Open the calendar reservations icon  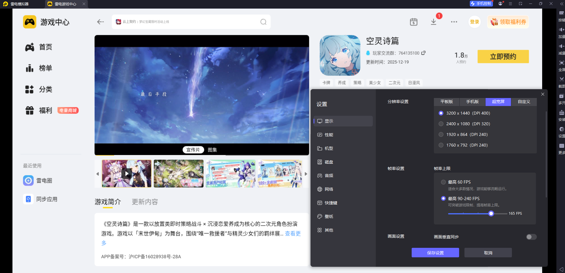413,22
